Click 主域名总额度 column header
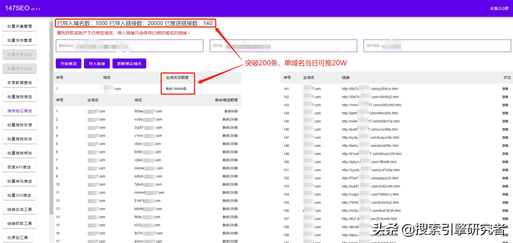Screen dimensions: 513x243 click(177, 77)
